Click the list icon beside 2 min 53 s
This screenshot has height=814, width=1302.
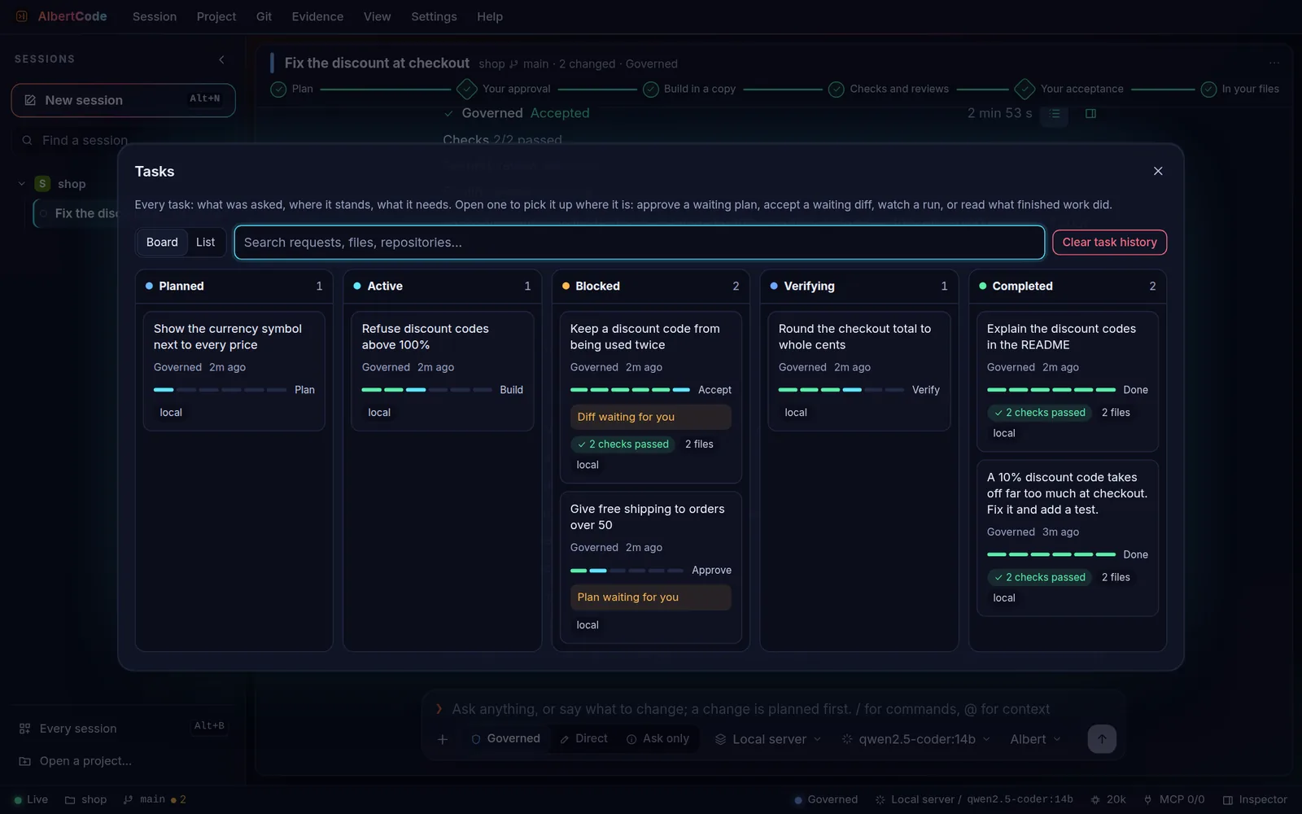[1055, 114]
